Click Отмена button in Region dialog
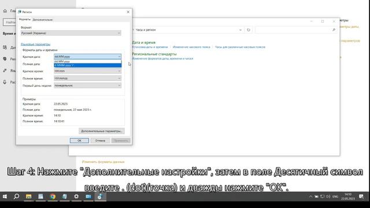The image size is (370, 208). [x=100, y=140]
